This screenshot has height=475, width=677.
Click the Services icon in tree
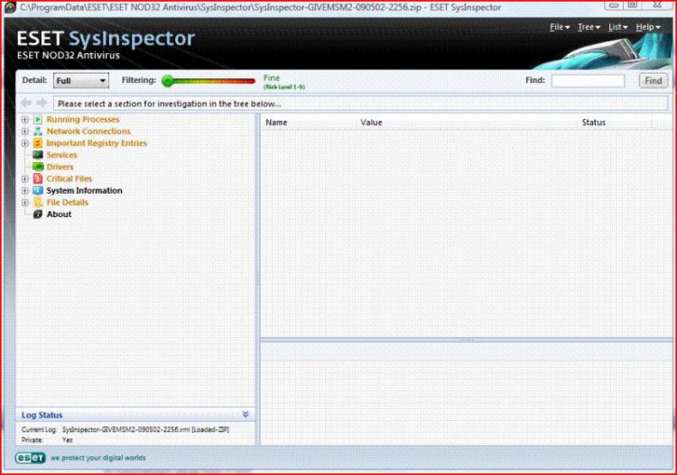pyautogui.click(x=38, y=155)
